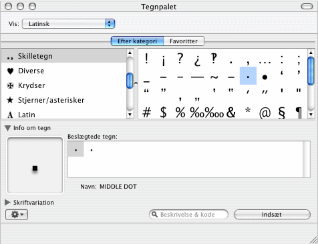Pick the ellipsis character
The width and height of the screenshot is (318, 244).
click(x=265, y=63)
